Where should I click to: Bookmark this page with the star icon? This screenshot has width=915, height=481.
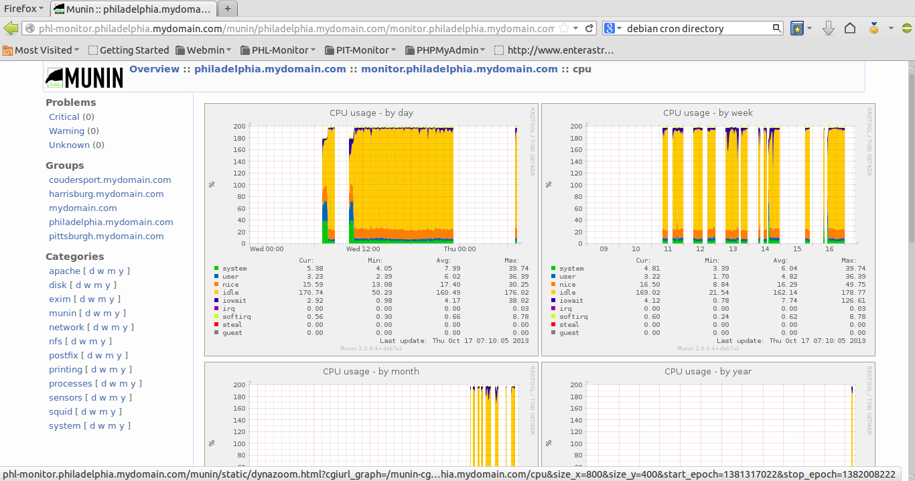tap(565, 28)
